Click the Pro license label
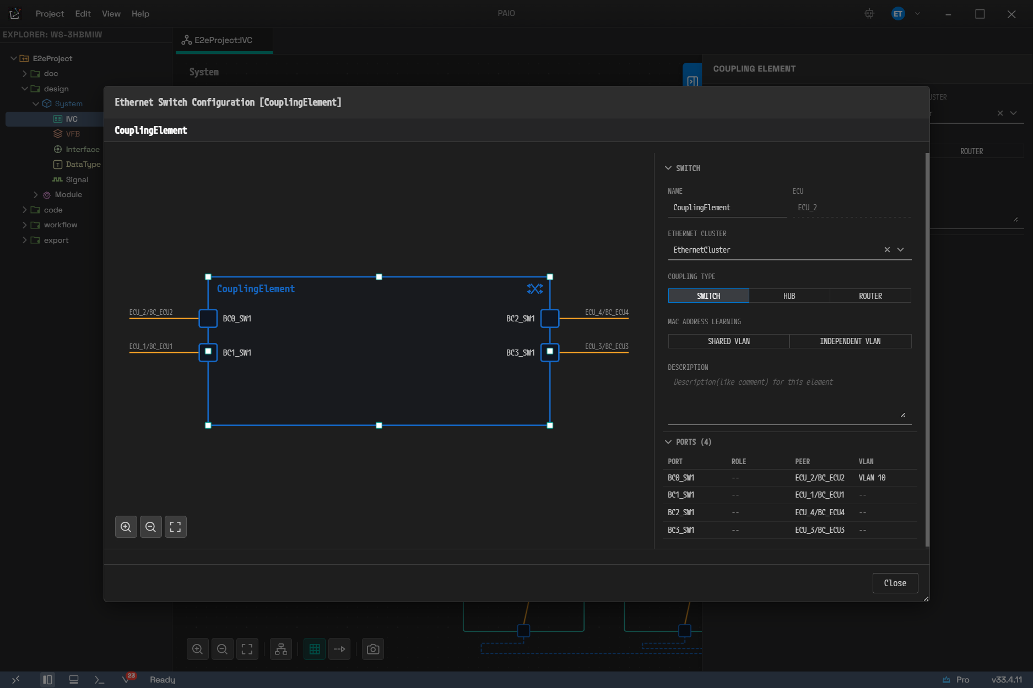1033x688 pixels. [962, 680]
